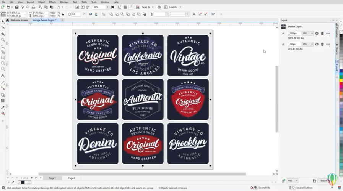Toggle Show Guidelines icon in standard toolbar
The image size is (343, 191).
coord(131,7)
